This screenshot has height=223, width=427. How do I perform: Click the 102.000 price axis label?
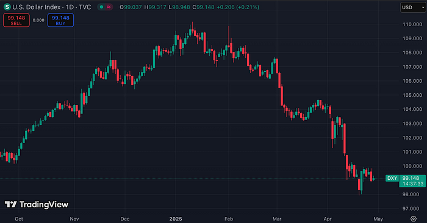(412, 138)
